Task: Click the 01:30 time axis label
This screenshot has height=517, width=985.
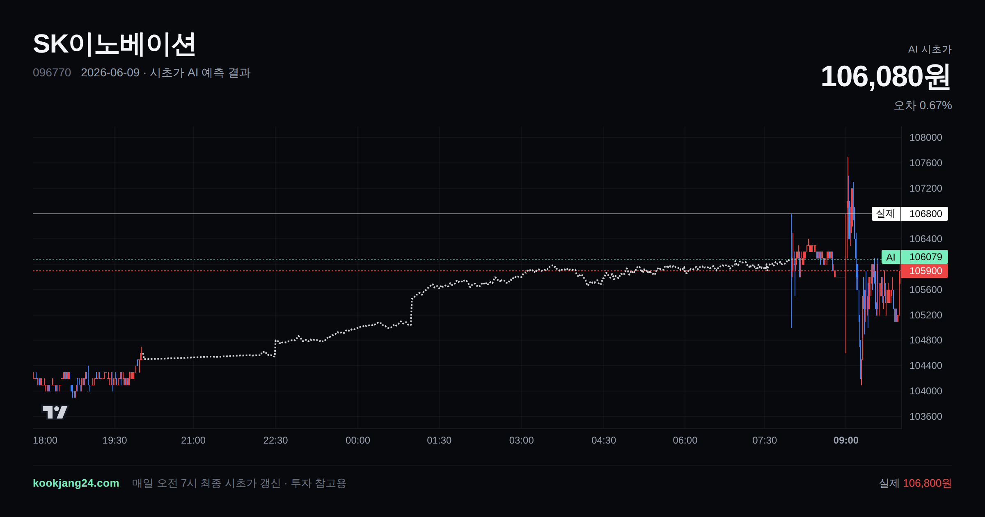Action: tap(439, 440)
